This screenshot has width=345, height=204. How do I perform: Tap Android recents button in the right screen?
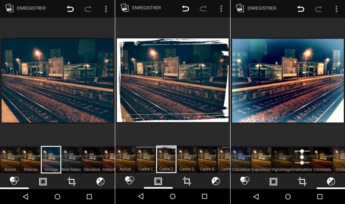point(320,196)
